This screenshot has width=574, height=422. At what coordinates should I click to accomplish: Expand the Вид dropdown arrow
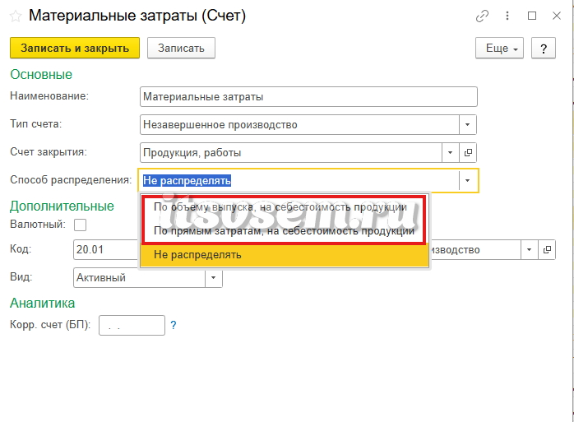[x=214, y=278]
